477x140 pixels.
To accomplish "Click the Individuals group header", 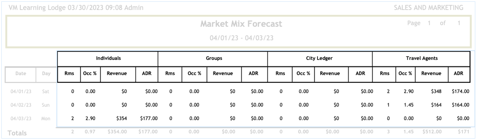I will point(108,58).
